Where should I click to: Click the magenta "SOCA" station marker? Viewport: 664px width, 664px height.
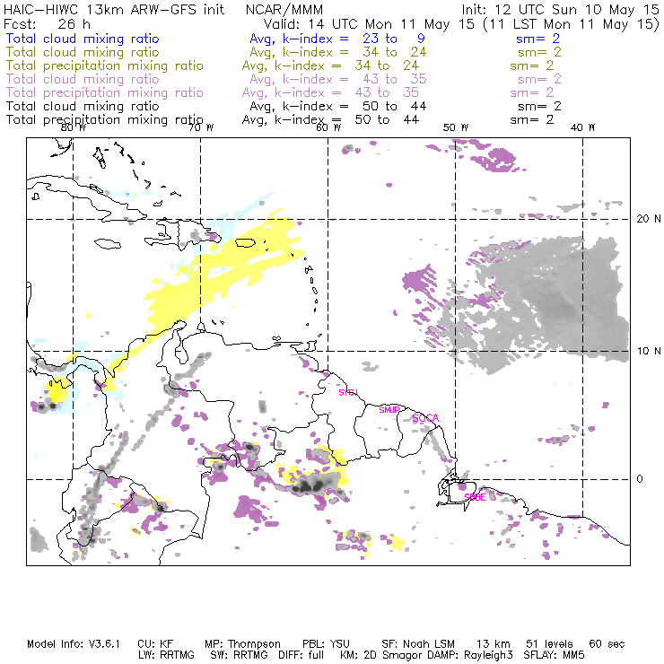[x=425, y=418]
